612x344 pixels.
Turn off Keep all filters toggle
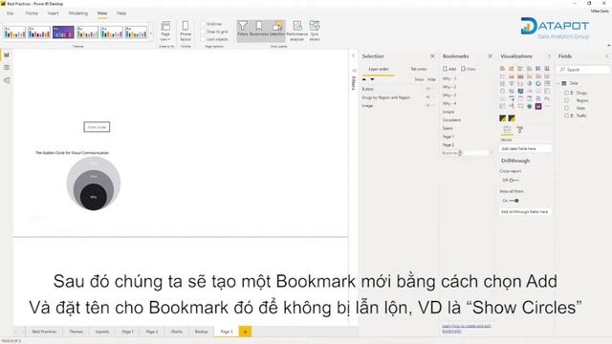[x=514, y=201]
